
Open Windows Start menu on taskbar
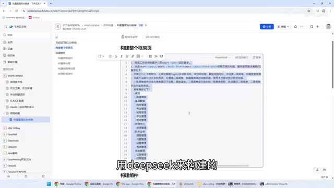(x=49, y=184)
